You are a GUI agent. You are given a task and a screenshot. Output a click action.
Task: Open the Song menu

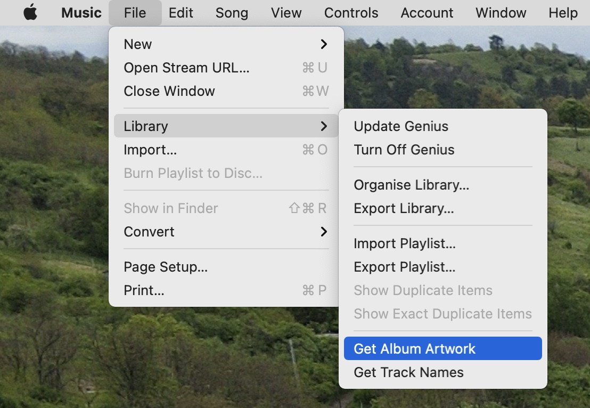click(x=232, y=13)
